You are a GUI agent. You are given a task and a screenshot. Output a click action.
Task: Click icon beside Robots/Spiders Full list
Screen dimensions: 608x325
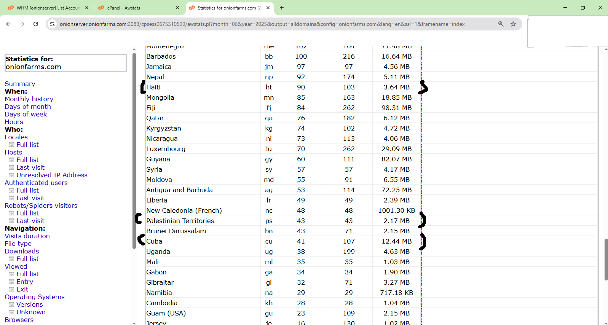(12, 213)
